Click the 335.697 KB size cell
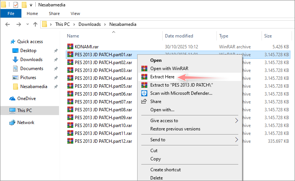Viewport: 295px width, 181px height. click(x=278, y=141)
